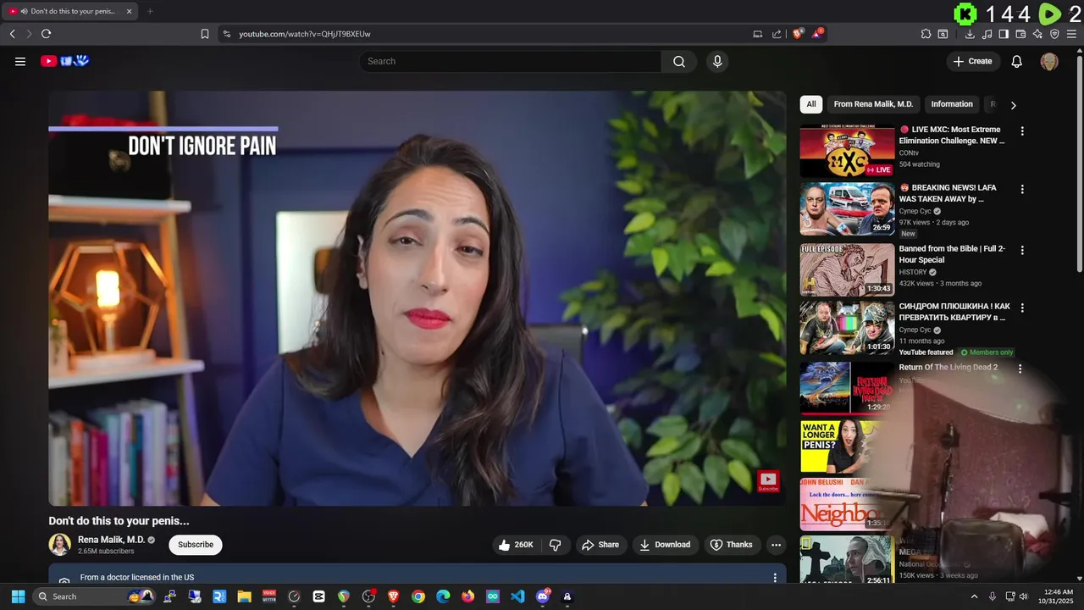The width and height of the screenshot is (1084, 610).
Task: Reload the page
Action: click(x=46, y=34)
